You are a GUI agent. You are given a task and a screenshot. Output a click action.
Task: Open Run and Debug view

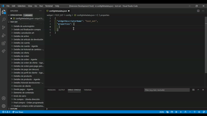[x=4, y=35]
